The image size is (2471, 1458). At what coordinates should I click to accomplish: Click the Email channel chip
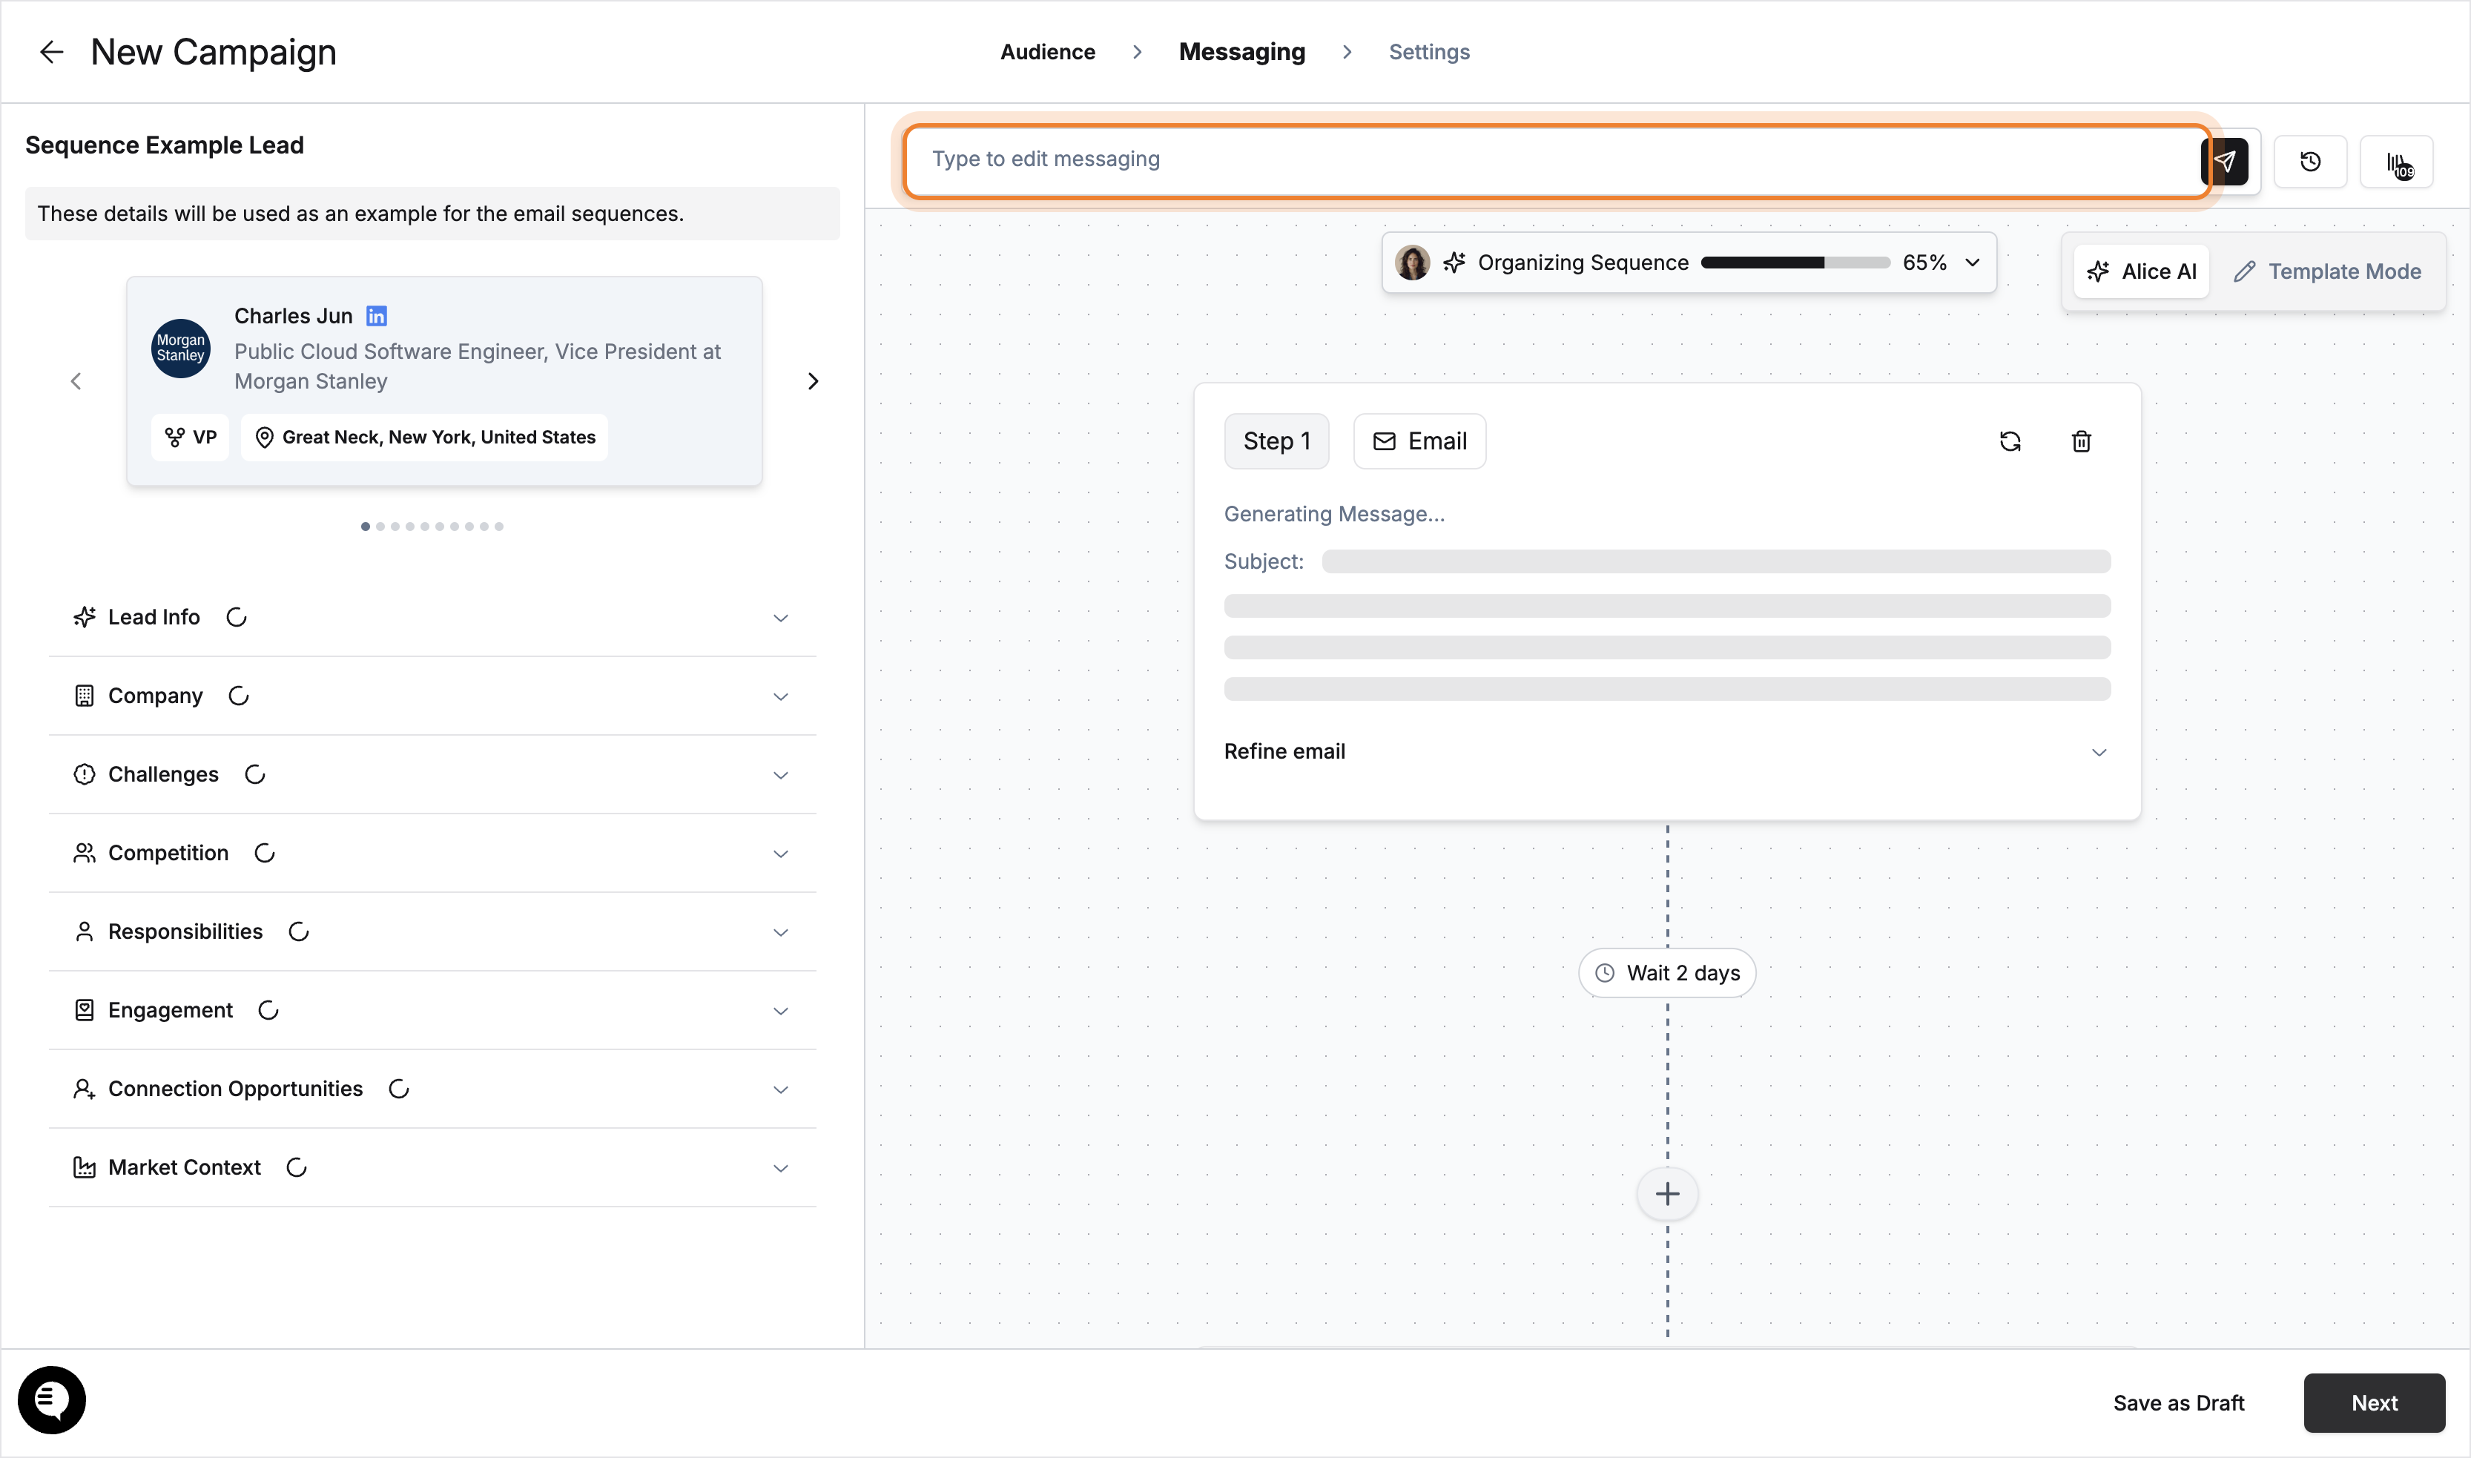[x=1419, y=441]
